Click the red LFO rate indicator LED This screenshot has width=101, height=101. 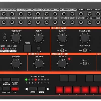point(69,59)
